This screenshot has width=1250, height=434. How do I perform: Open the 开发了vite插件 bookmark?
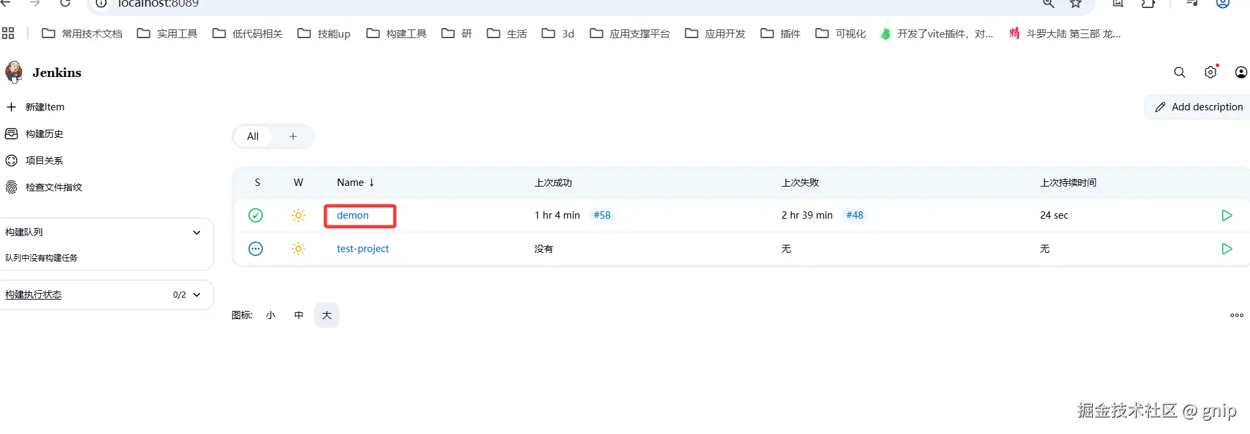pyautogui.click(x=937, y=33)
